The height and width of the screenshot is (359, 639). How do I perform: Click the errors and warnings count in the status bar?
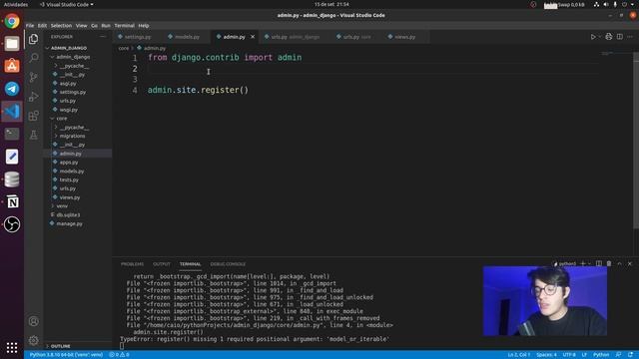tap(119, 355)
